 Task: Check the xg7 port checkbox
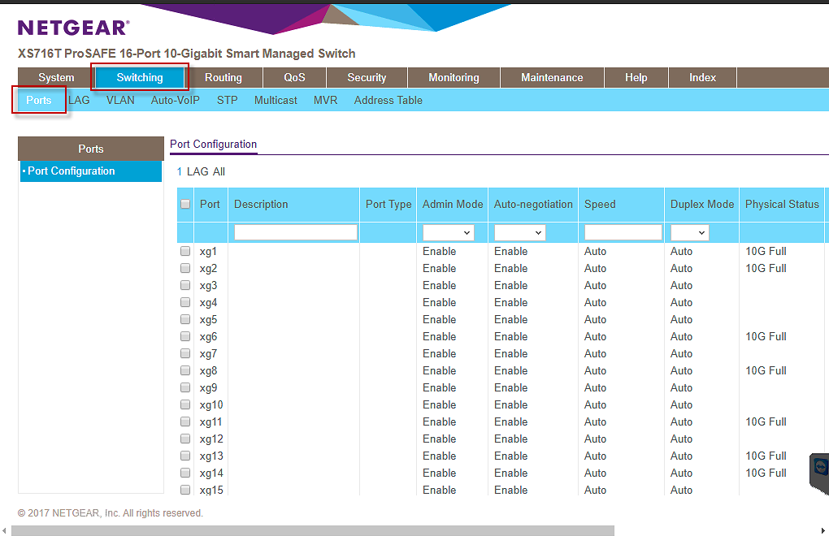[185, 353]
